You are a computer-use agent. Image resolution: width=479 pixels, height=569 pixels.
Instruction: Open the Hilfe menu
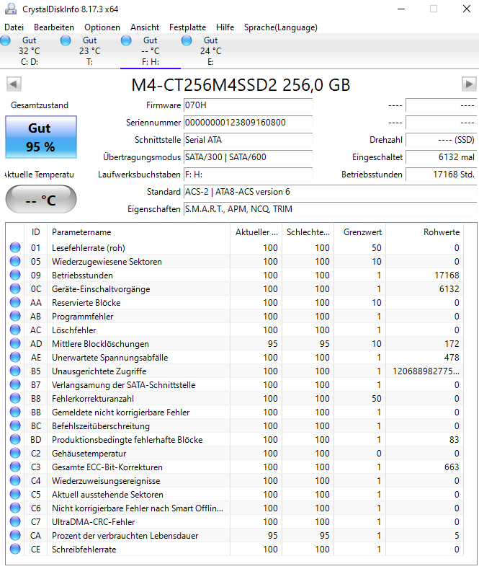click(x=225, y=27)
